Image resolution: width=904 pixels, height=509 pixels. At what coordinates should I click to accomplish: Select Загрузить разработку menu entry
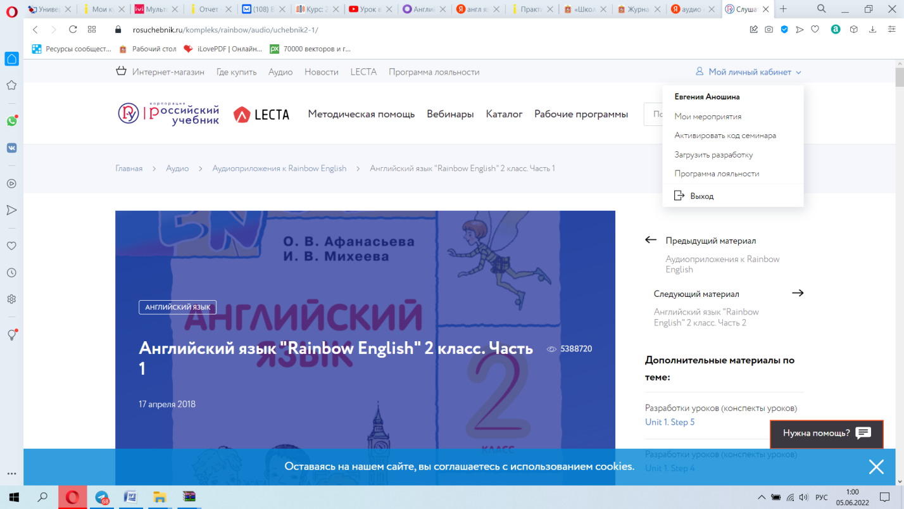[x=713, y=154]
